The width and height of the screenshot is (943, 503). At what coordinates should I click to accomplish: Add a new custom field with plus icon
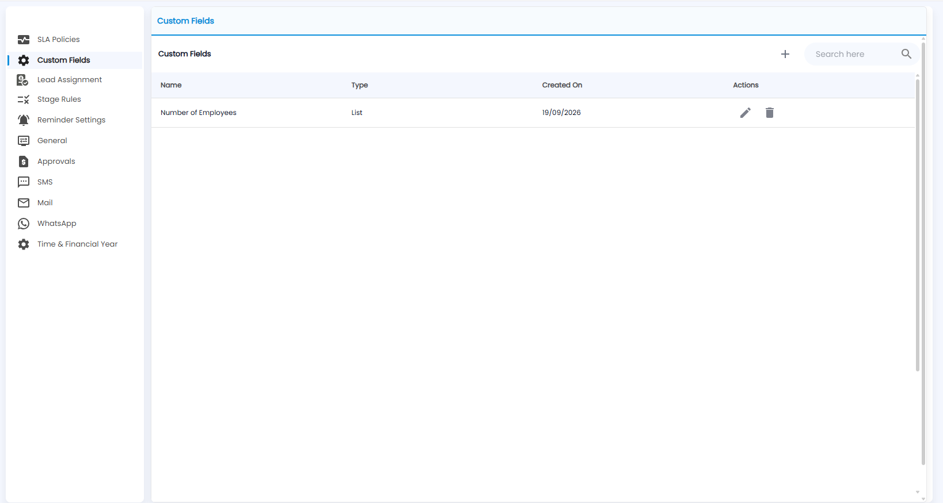point(785,54)
